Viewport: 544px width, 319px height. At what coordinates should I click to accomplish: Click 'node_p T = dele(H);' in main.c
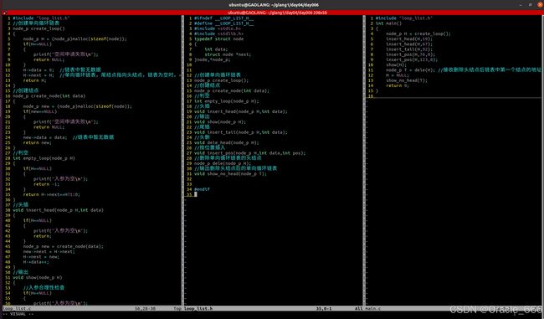click(x=410, y=69)
